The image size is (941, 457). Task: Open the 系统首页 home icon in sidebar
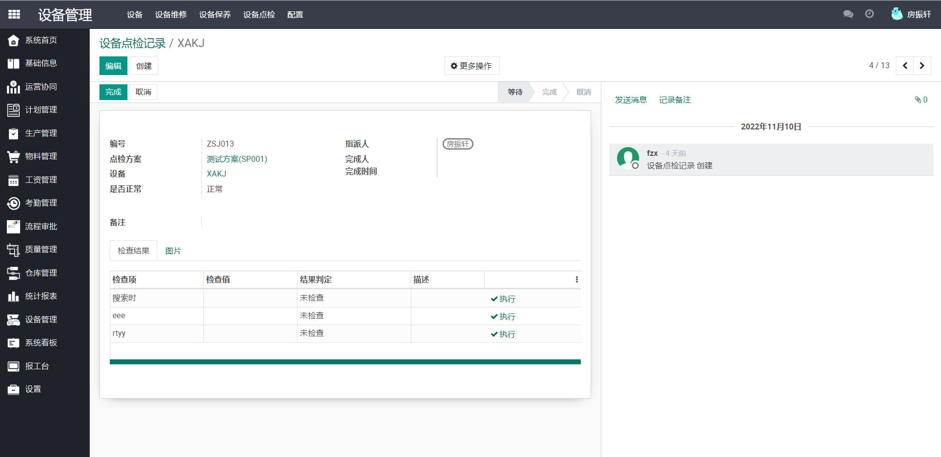(13, 40)
